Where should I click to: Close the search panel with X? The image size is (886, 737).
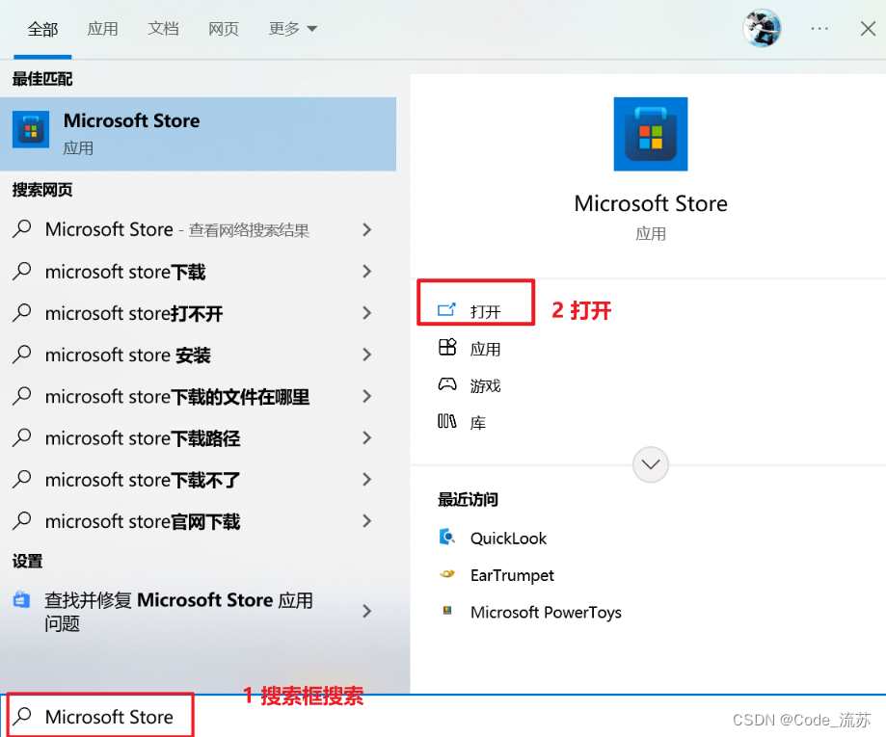(x=868, y=28)
